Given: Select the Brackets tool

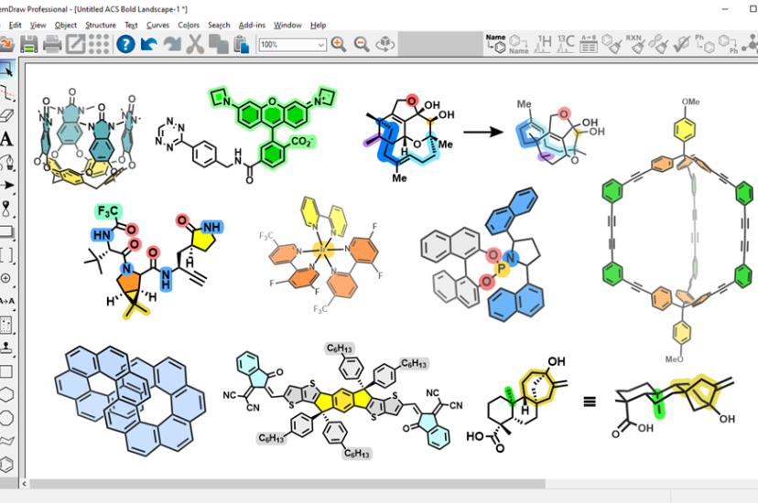Looking at the screenshot, I should (x=6, y=255).
